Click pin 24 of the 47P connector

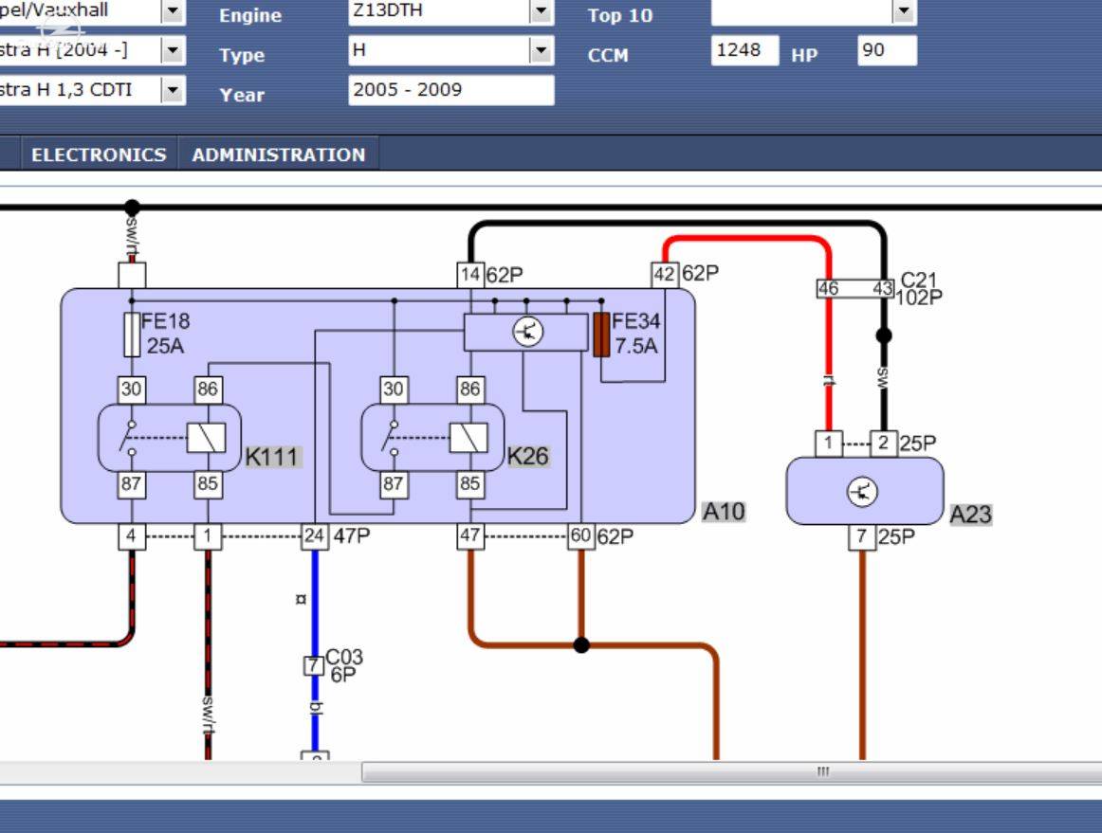pyautogui.click(x=315, y=536)
